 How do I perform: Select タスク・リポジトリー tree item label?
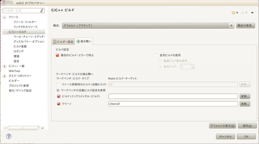[20, 76]
